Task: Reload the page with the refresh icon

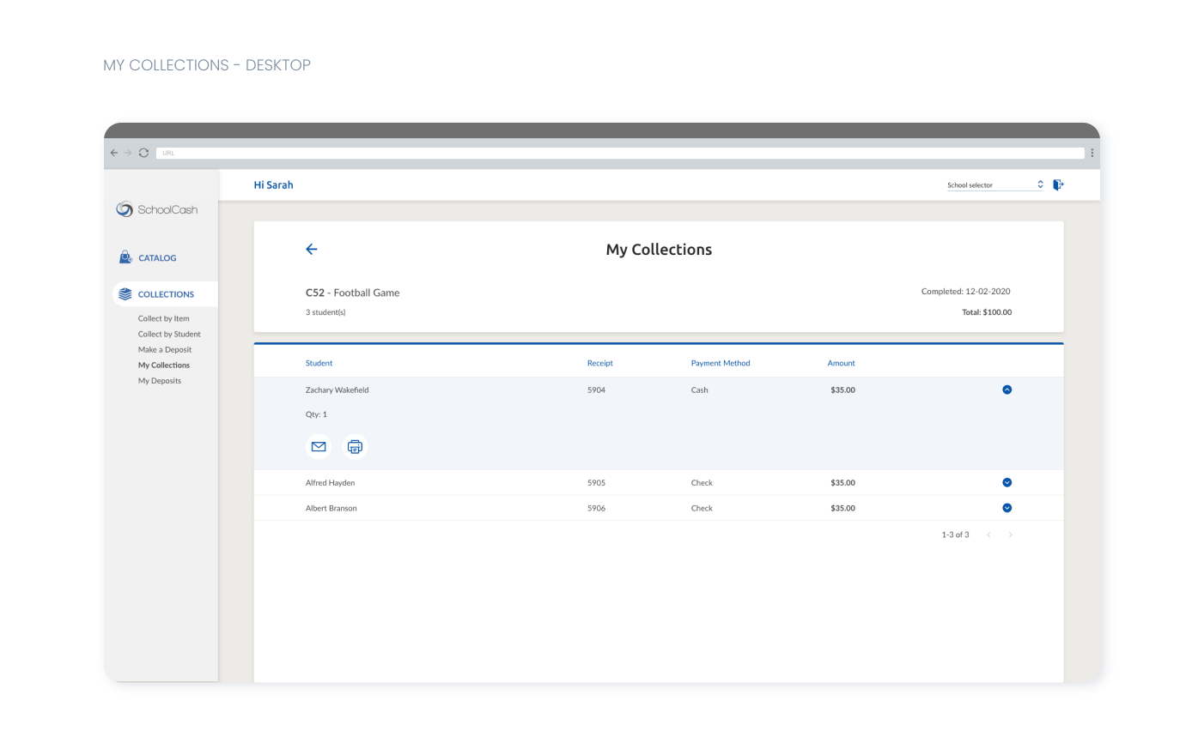Action: (143, 153)
